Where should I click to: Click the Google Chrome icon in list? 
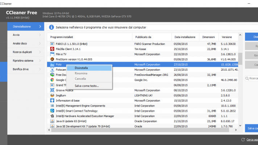(53, 80)
